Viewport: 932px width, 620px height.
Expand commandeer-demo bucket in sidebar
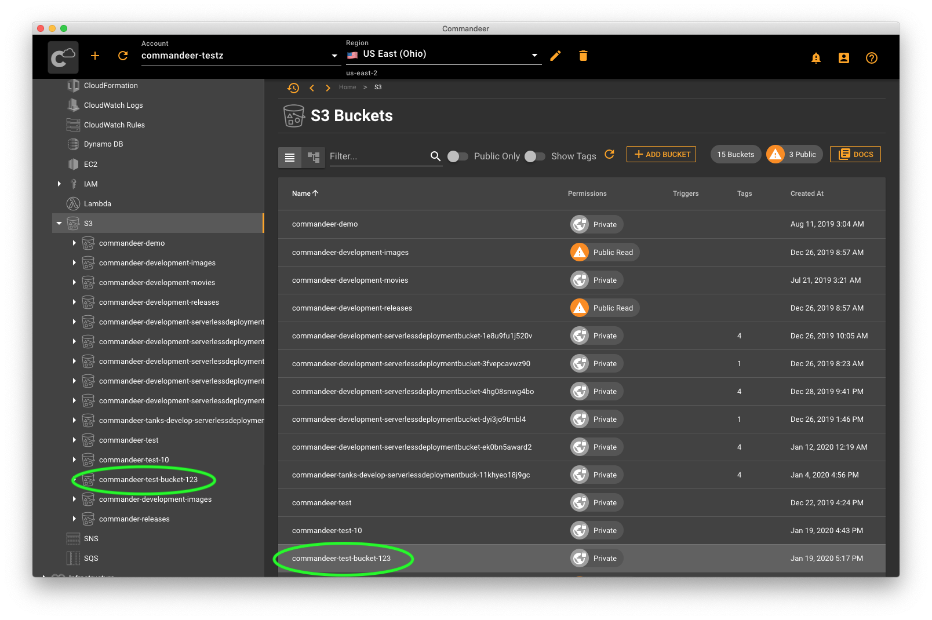pos(74,243)
